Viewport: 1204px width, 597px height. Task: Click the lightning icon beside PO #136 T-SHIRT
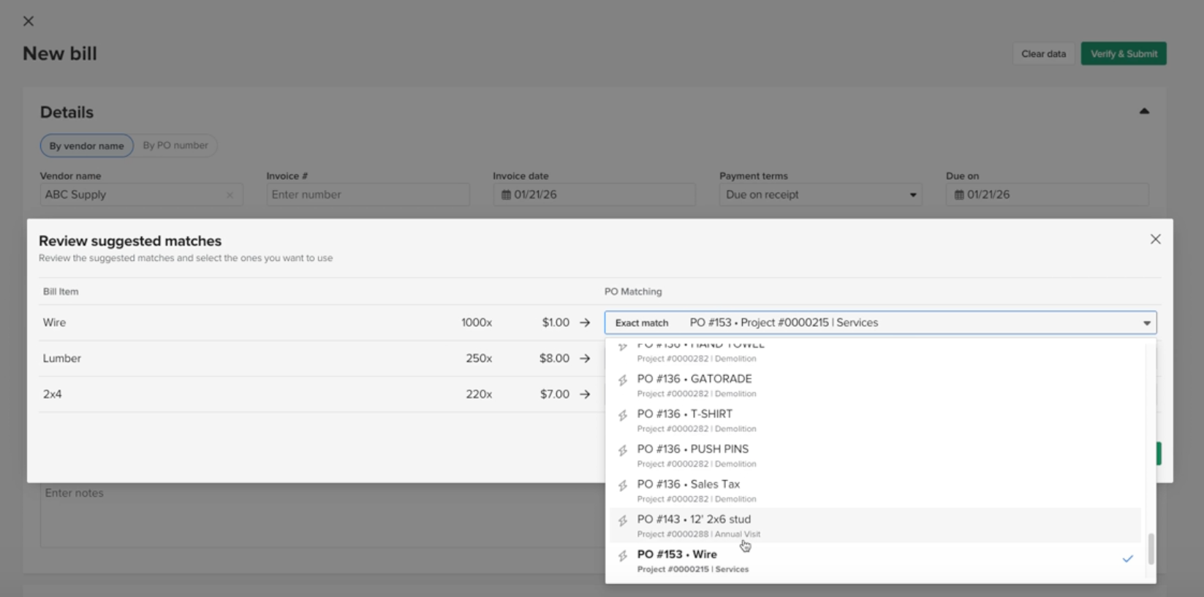pyautogui.click(x=623, y=416)
